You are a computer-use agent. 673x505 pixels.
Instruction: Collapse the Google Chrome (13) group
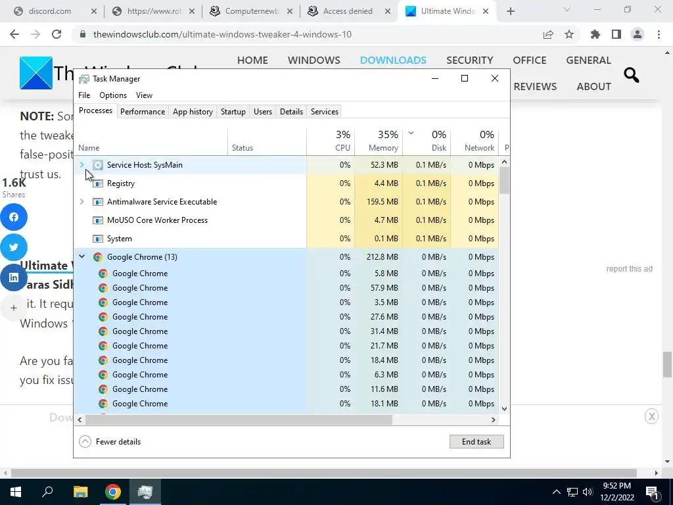point(82,257)
